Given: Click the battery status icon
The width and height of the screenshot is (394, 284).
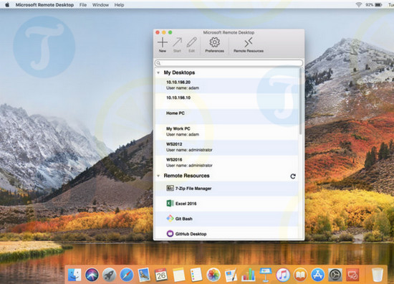Looking at the screenshot, I should click(378, 5).
